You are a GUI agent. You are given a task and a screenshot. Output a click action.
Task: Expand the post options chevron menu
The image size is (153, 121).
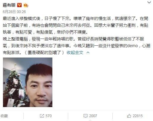coord(149,2)
